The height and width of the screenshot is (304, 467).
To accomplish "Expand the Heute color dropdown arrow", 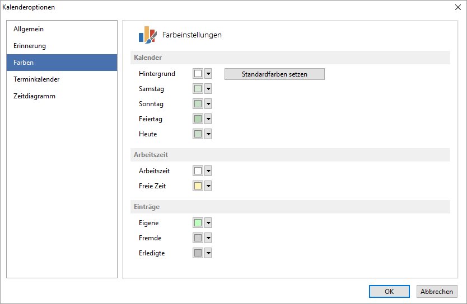I will [x=208, y=134].
